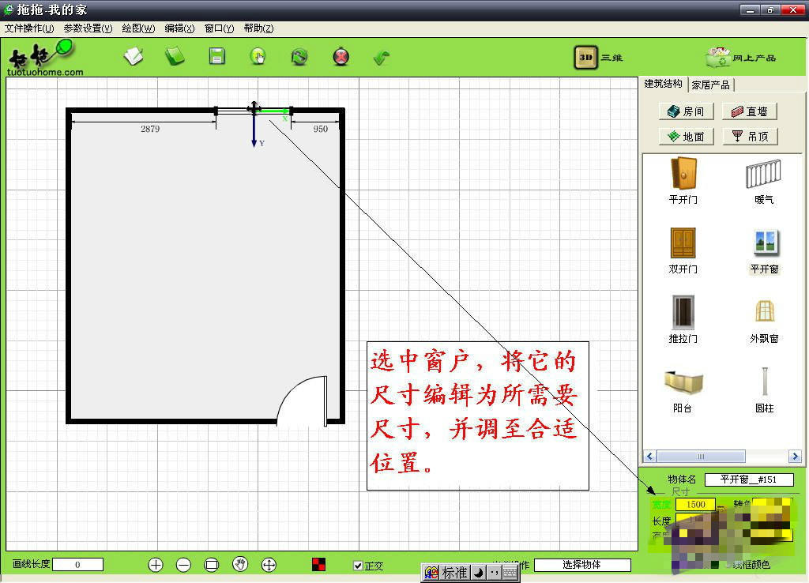The image size is (809, 583).
Task: Open 网上产品 online products
Action: 741,58
